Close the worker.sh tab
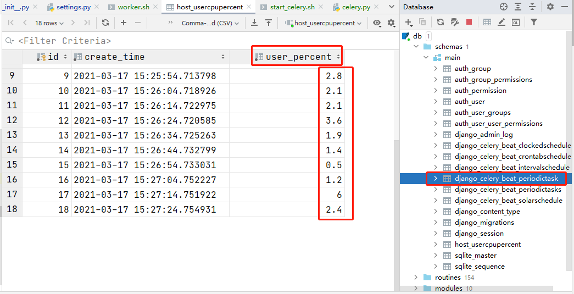 click(x=155, y=7)
